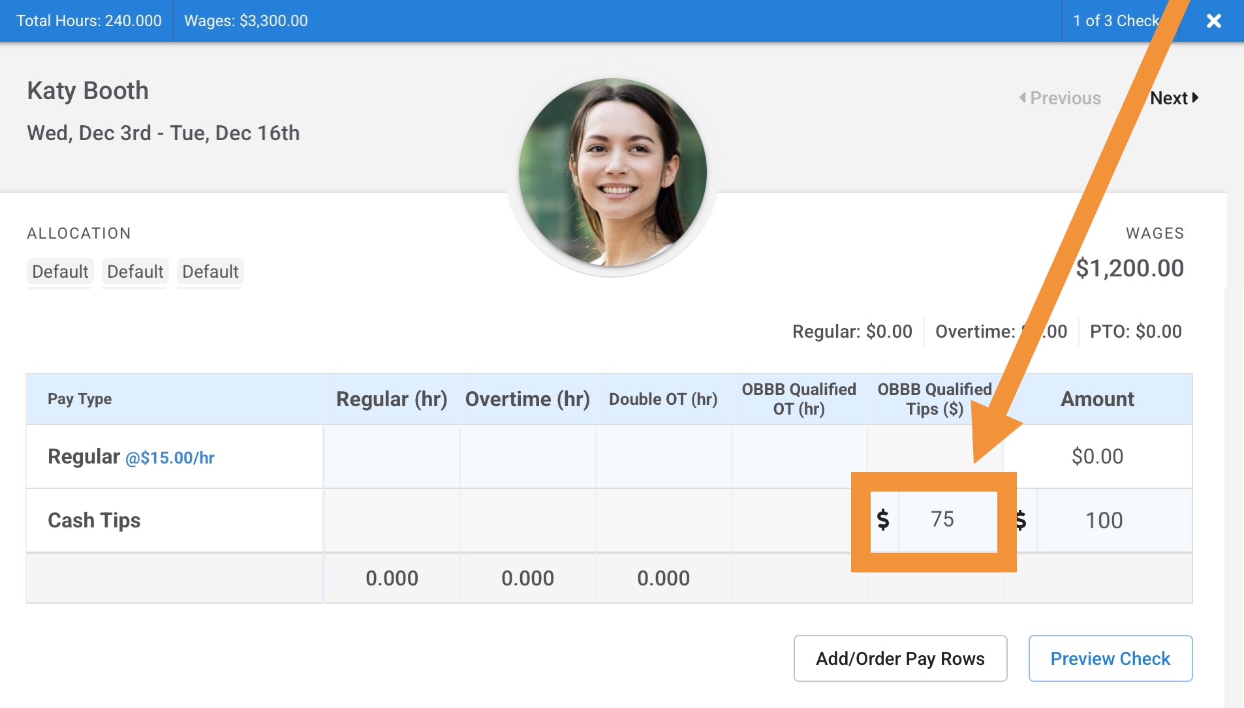Enter Double OT hours in the Regular row
This screenshot has width=1244, height=708.
click(663, 456)
